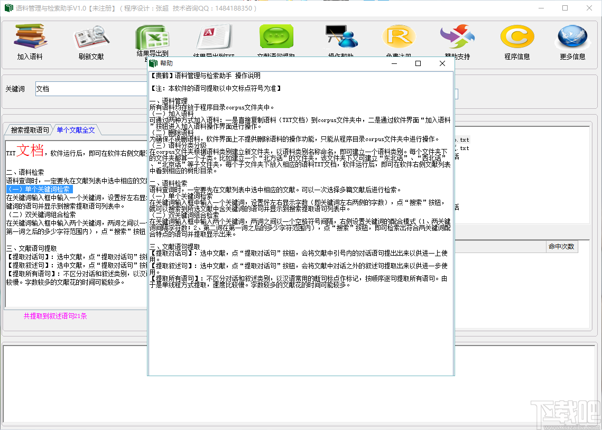The width and height of the screenshot is (602, 430).
Task: Minimize the main 语料管理与检索助手 window
Action: tap(541, 8)
